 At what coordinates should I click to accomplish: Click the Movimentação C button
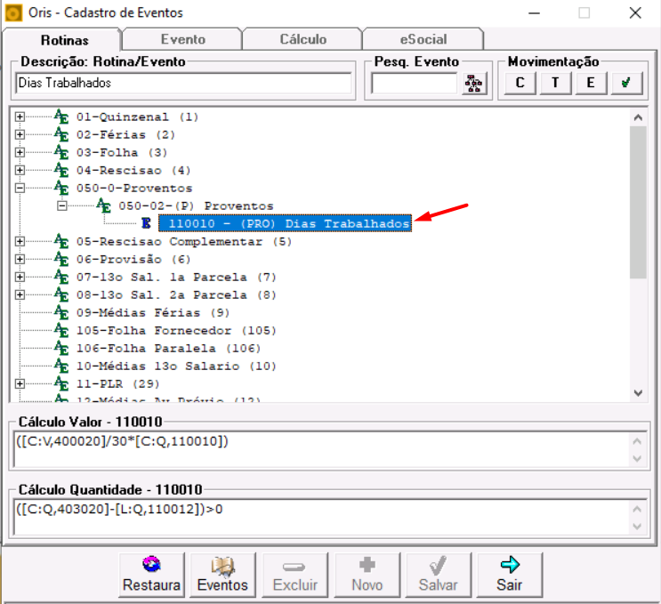(520, 83)
